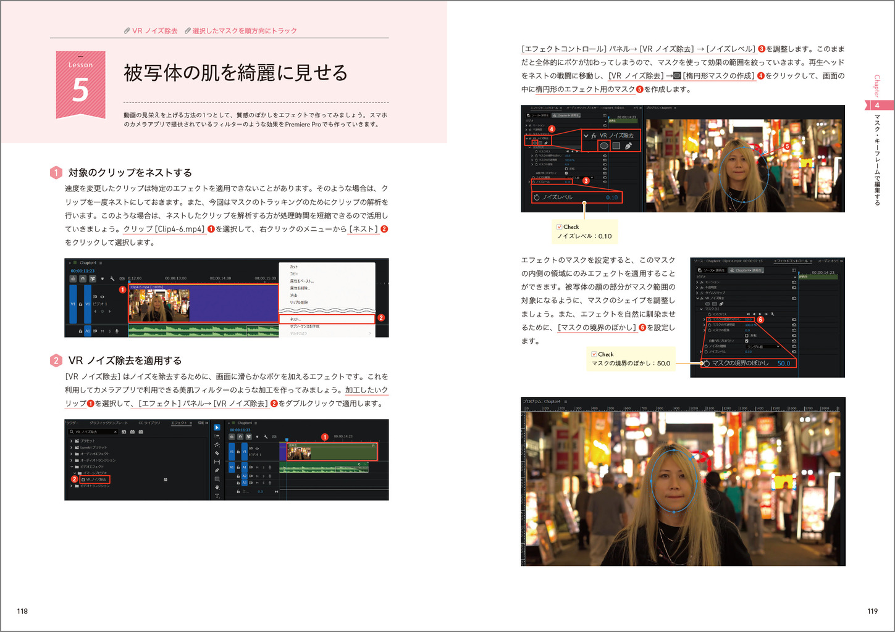Collapse the enlarged VR ノイズ除去 effect chevron
Viewport: 895px width, 632px height.
(x=586, y=135)
